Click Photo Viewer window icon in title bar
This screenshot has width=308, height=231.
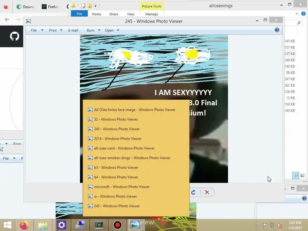[x=29, y=21]
